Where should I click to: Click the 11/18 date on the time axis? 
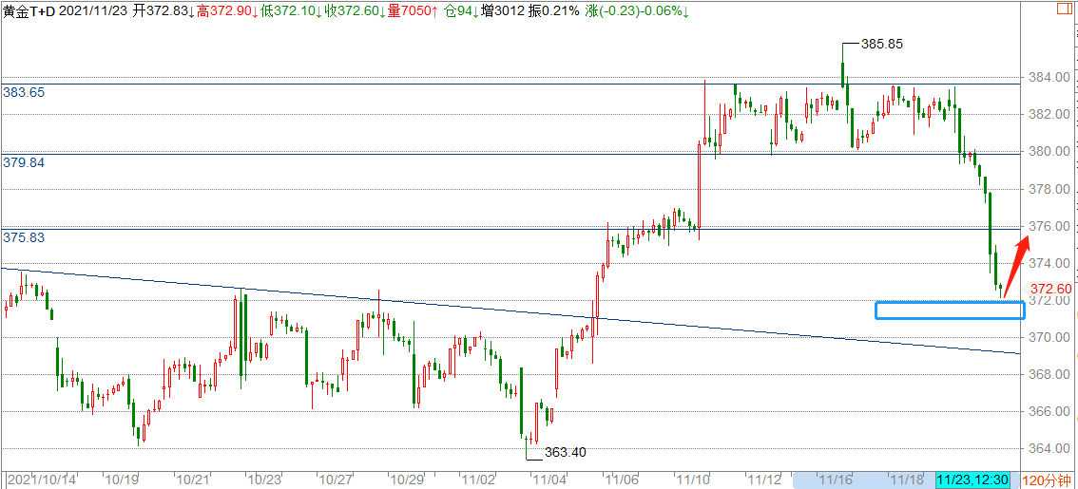pyautogui.click(x=908, y=480)
